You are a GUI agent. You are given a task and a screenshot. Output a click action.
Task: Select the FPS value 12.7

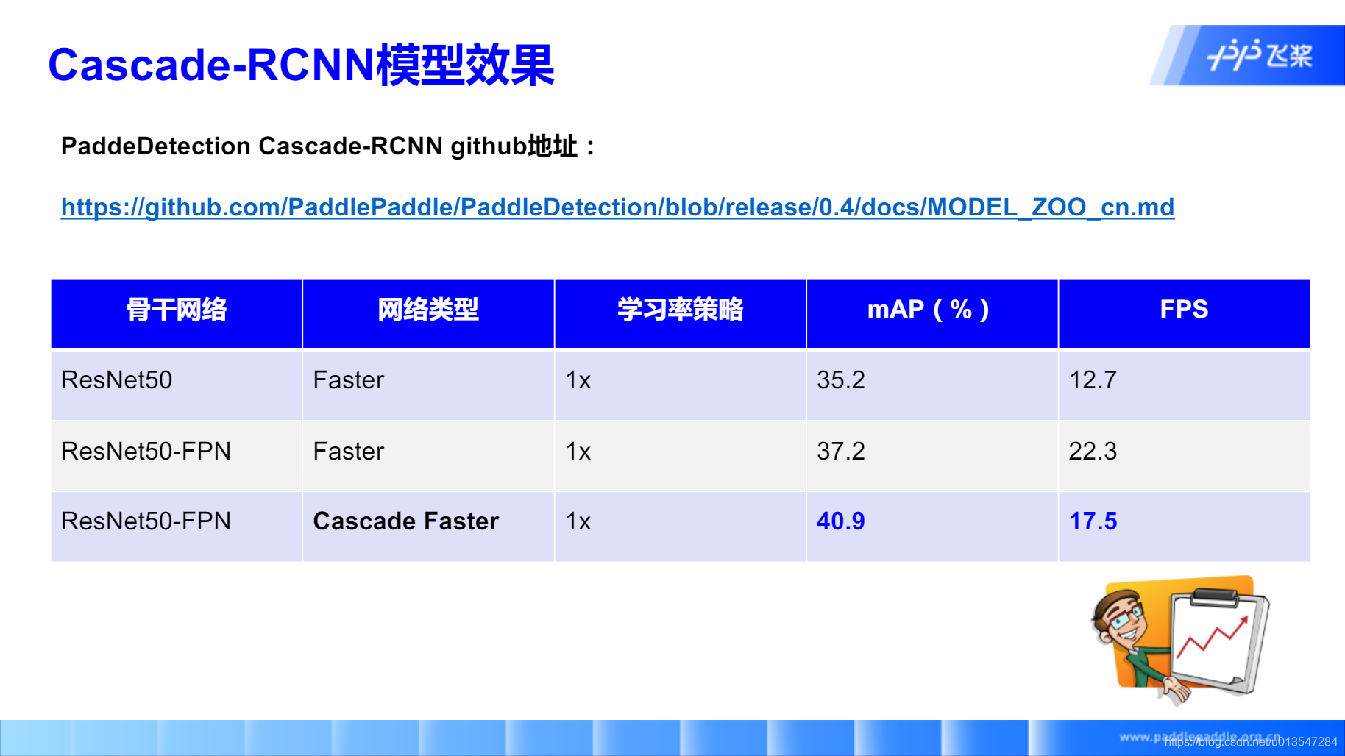pyautogui.click(x=1093, y=380)
